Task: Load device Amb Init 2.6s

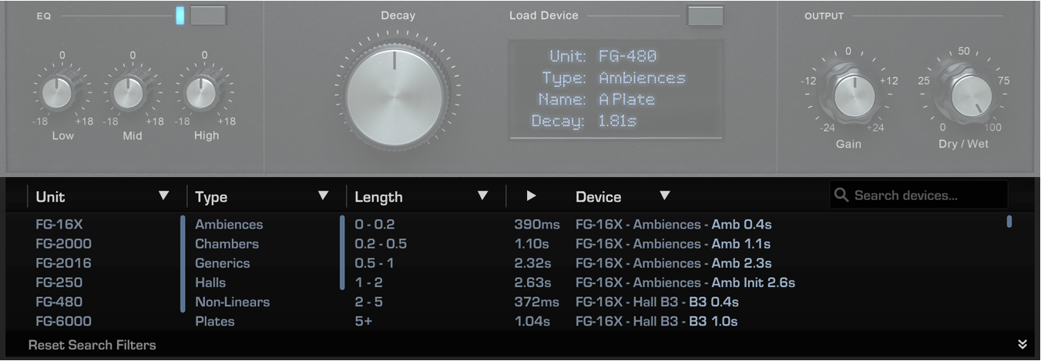Action: pyautogui.click(x=685, y=282)
